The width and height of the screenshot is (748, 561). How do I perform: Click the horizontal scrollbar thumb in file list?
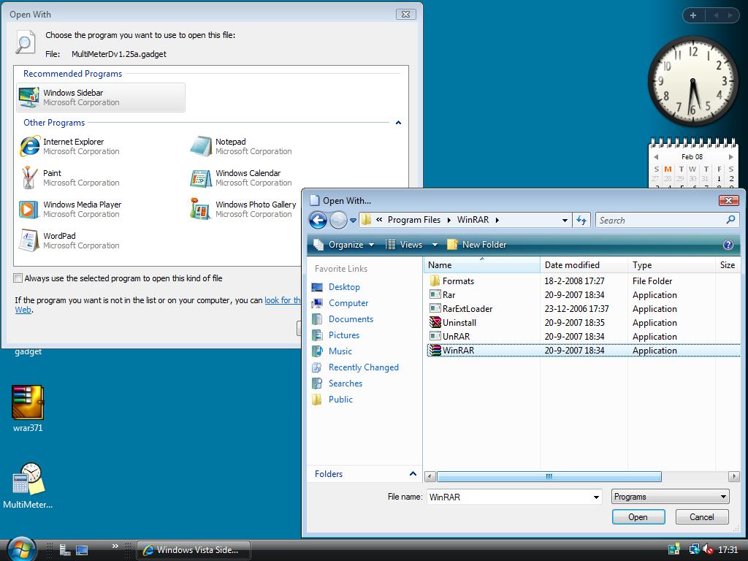(x=549, y=476)
